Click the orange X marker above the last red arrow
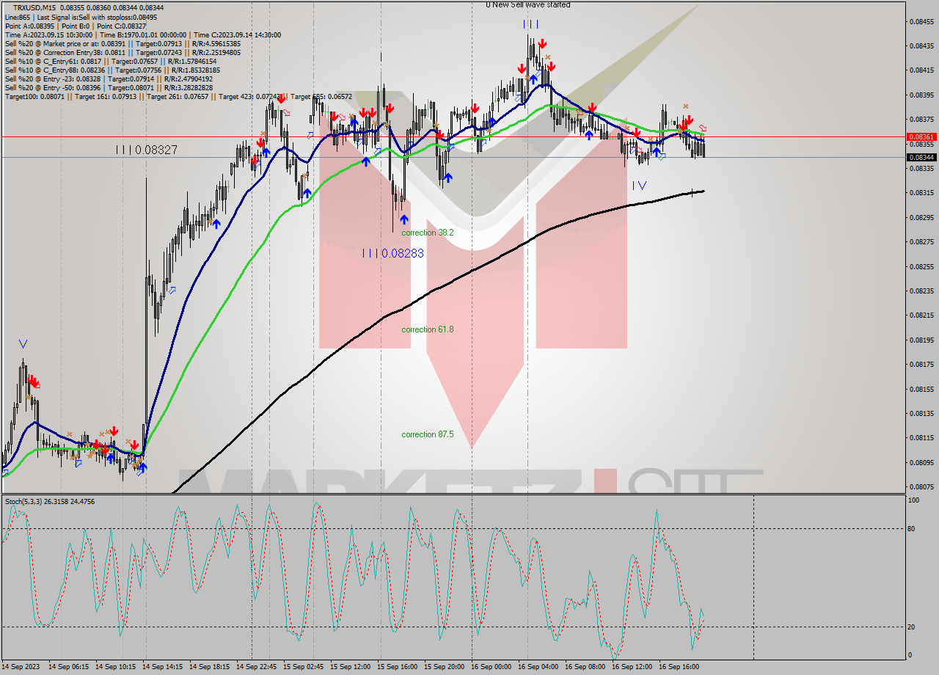The width and height of the screenshot is (939, 675). point(686,107)
